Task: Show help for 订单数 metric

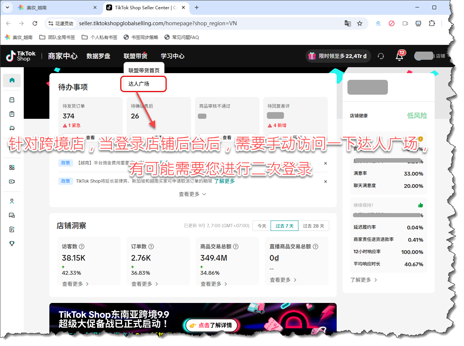Action: coord(151,247)
